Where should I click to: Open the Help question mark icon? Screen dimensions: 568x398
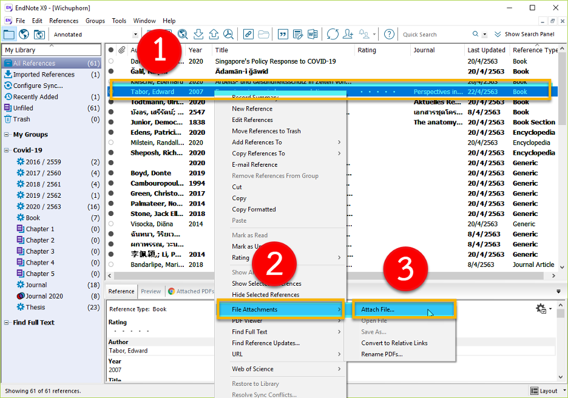[x=389, y=34]
